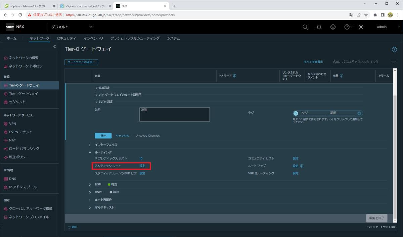Click the feedback smiley icon
Image resolution: width=403 pixels, height=237 pixels.
(x=333, y=27)
